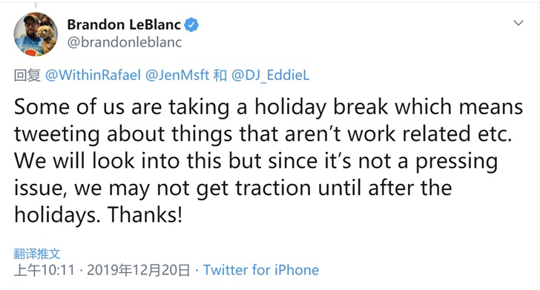Click the dog in the avatar photo
The image size is (540, 290).
[47, 36]
